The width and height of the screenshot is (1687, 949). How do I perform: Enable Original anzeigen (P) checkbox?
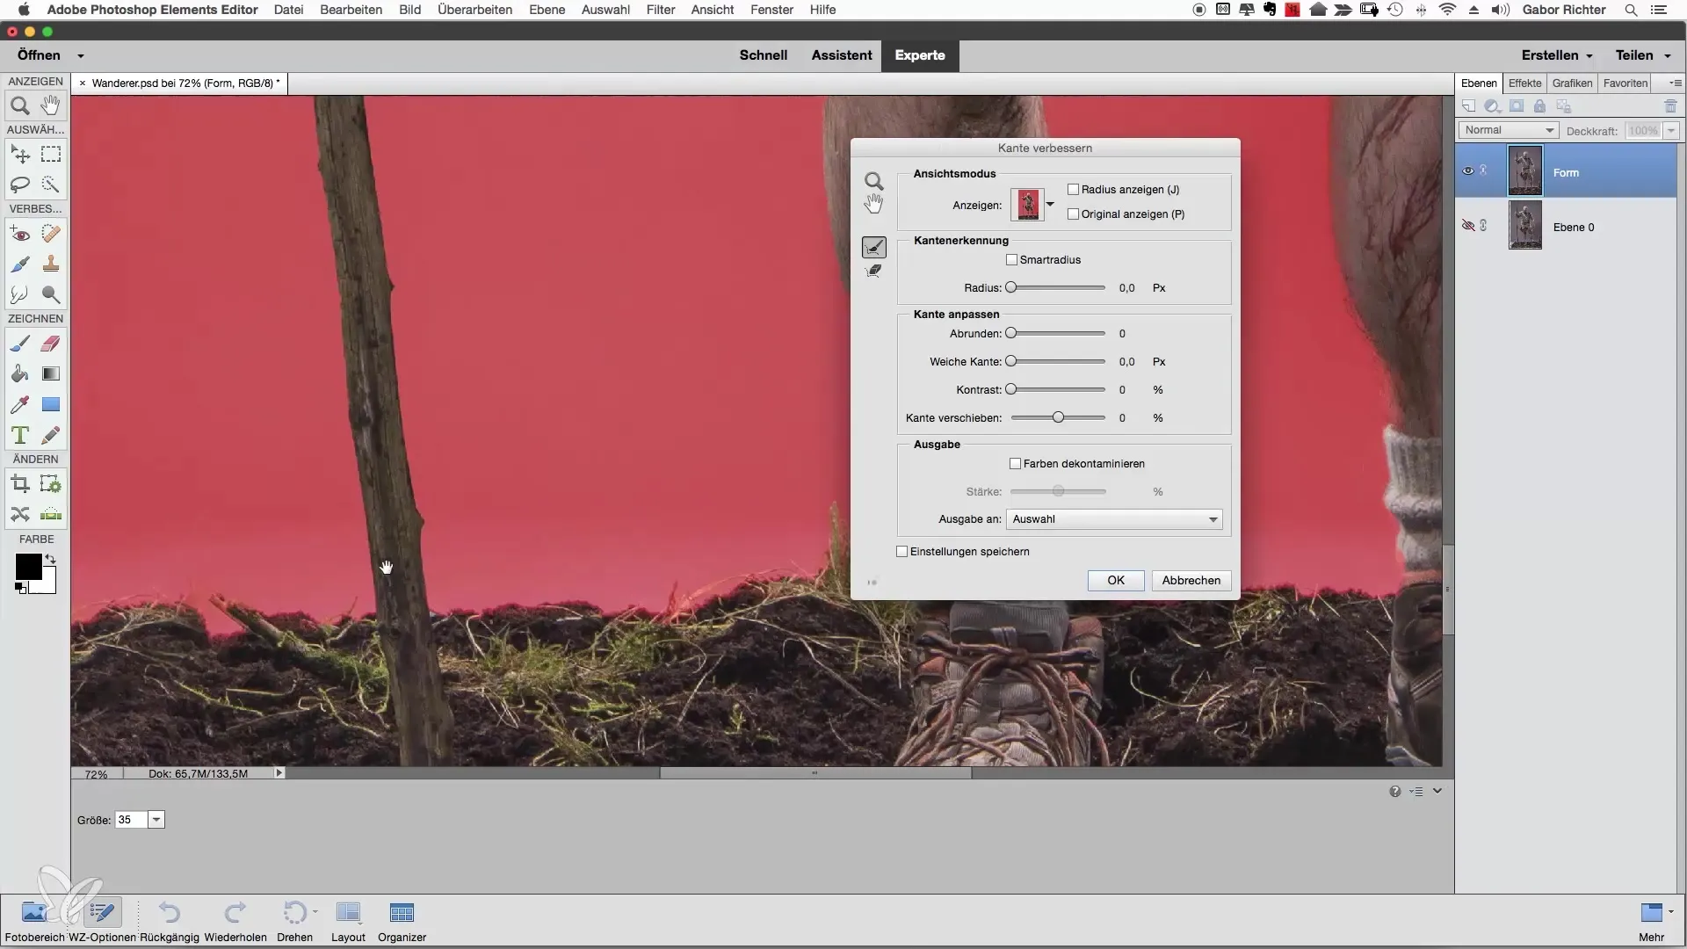pyautogui.click(x=1073, y=214)
